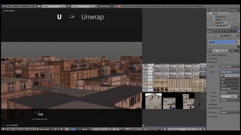
Task: Open the Cycles Render engine dropdown
Action: pos(107,6)
